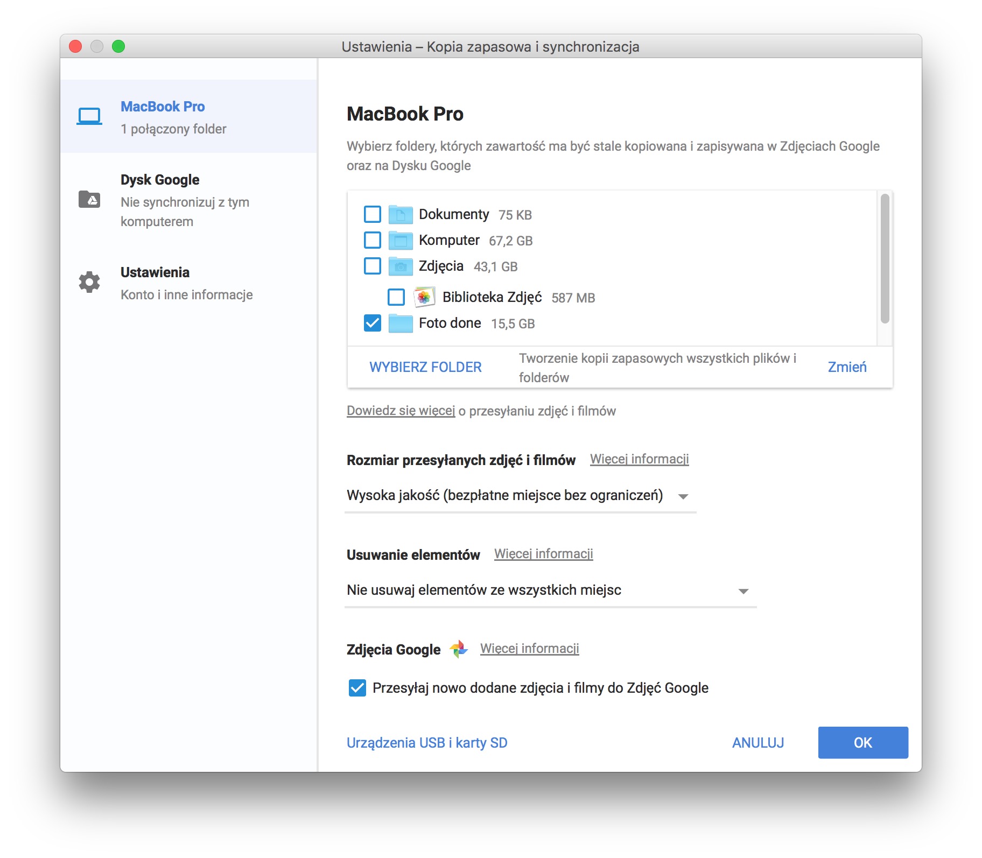
Task: Click the Google Drive folder icon
Action: click(x=89, y=199)
